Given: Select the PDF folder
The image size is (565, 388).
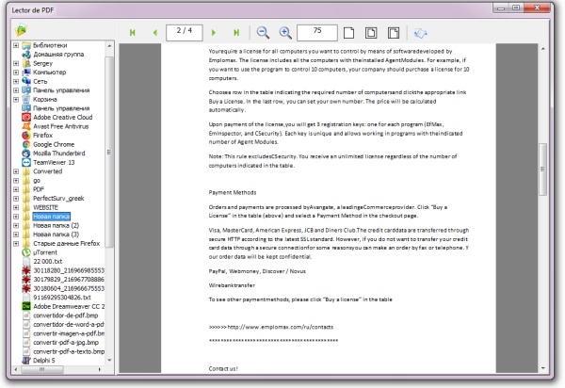Looking at the screenshot, I should (39, 189).
